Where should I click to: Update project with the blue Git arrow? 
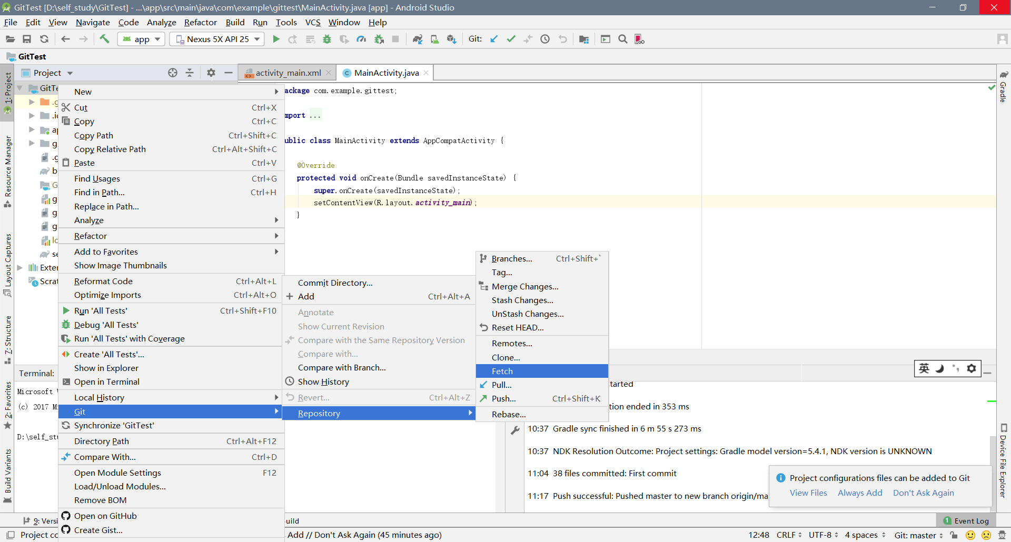point(494,39)
